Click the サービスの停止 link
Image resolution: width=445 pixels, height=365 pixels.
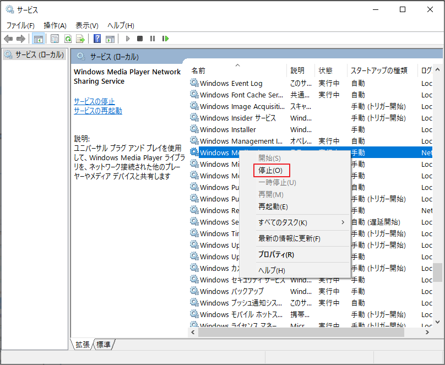tap(94, 101)
